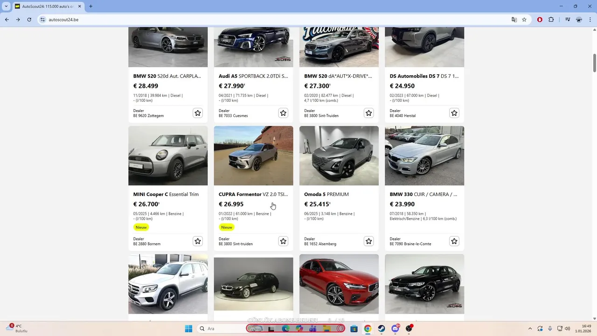This screenshot has height=336, width=597.
Task: Open the tab search dropdown arrow
Action: pyautogui.click(x=6, y=6)
